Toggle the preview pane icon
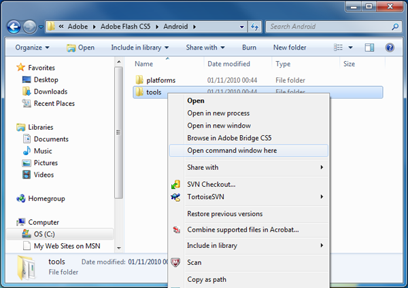The width and height of the screenshot is (408, 288). coord(369,48)
